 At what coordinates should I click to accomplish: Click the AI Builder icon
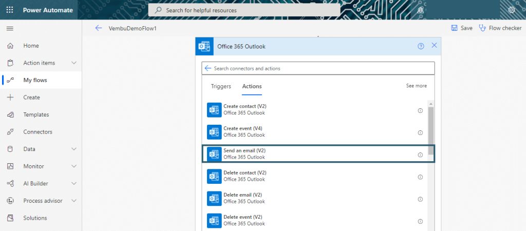[10, 183]
